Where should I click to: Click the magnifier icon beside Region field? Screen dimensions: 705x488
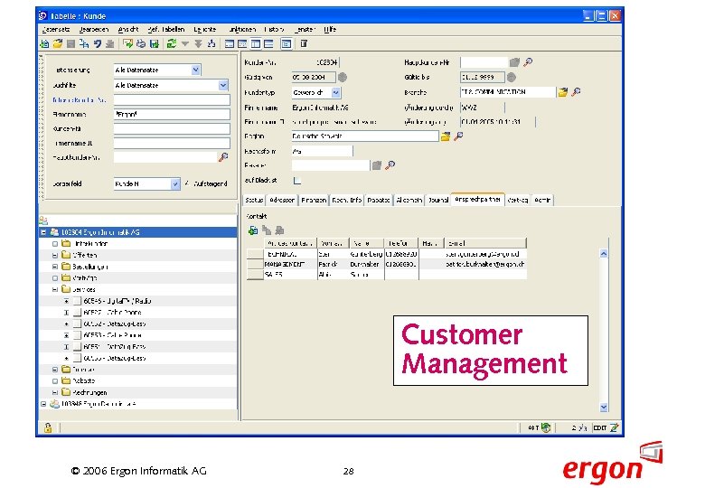click(x=458, y=136)
